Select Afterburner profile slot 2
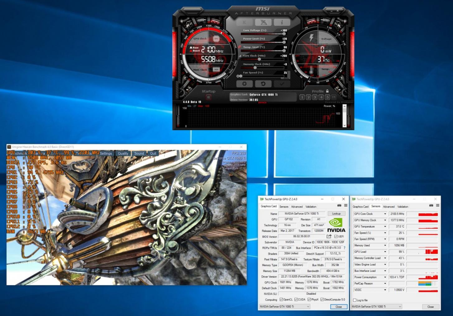Screen dimensions: 453x316 pos(308,97)
